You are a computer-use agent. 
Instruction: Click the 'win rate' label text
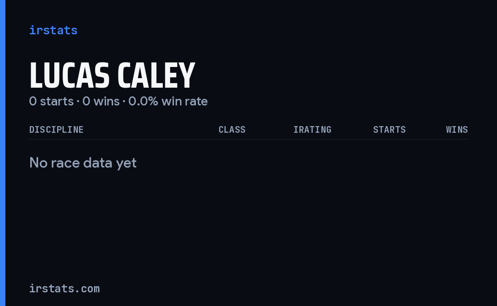click(185, 101)
